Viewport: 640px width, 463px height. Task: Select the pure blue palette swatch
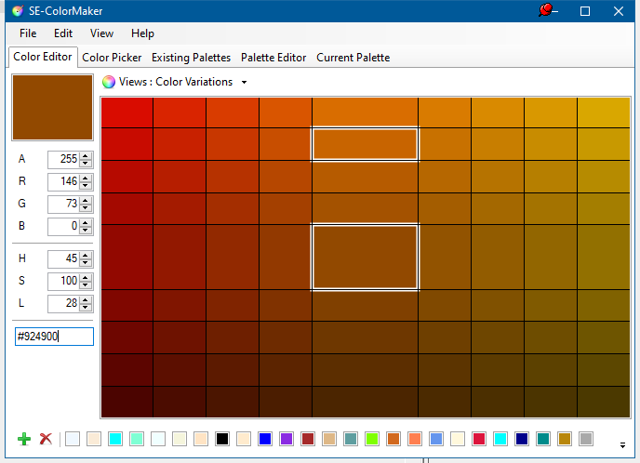tap(265, 439)
